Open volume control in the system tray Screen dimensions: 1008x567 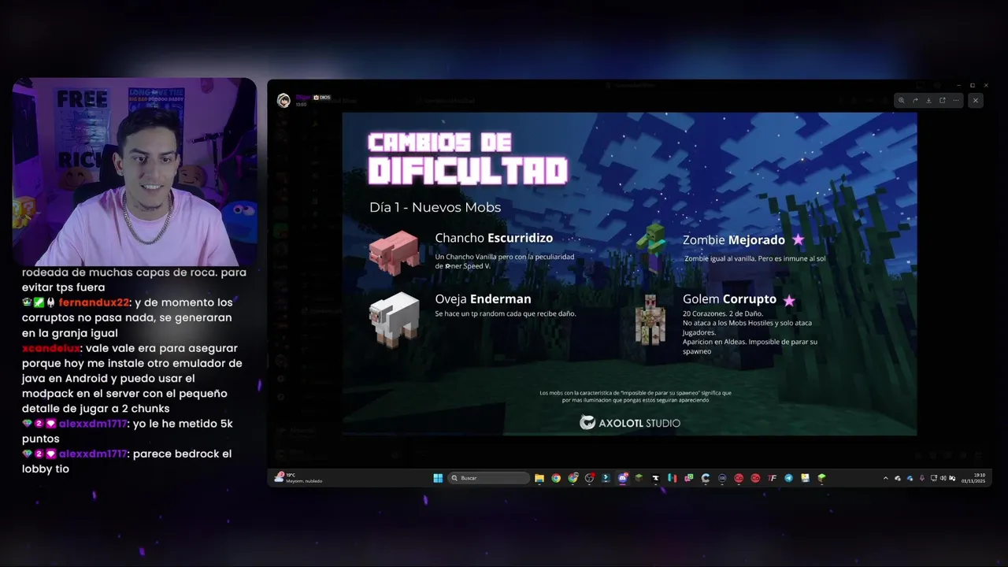(x=943, y=478)
